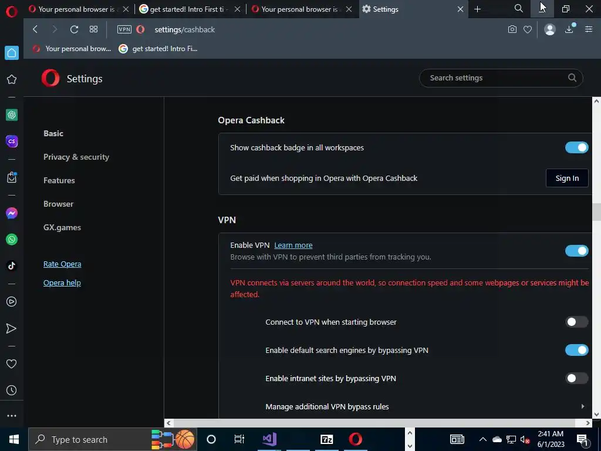Open the Rate Opera link
Screen dimensions: 601x451
(x=62, y=264)
